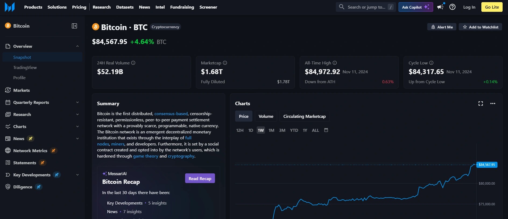Viewport: 508px width, 219px height.
Task: Collapse the sidebar panel icon
Action: [74, 26]
